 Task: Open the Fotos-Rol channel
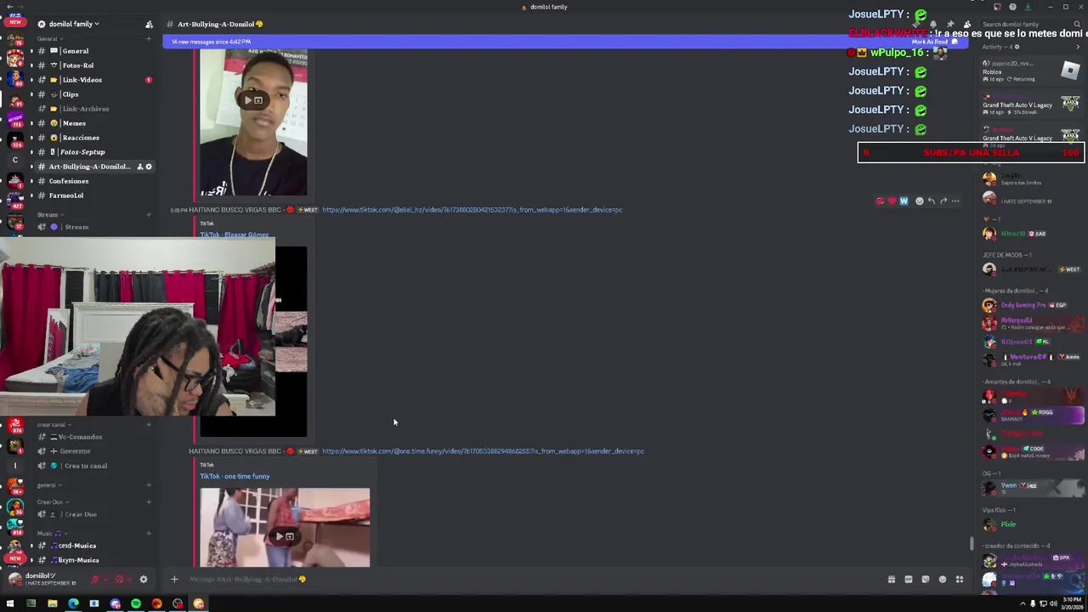tap(92, 65)
